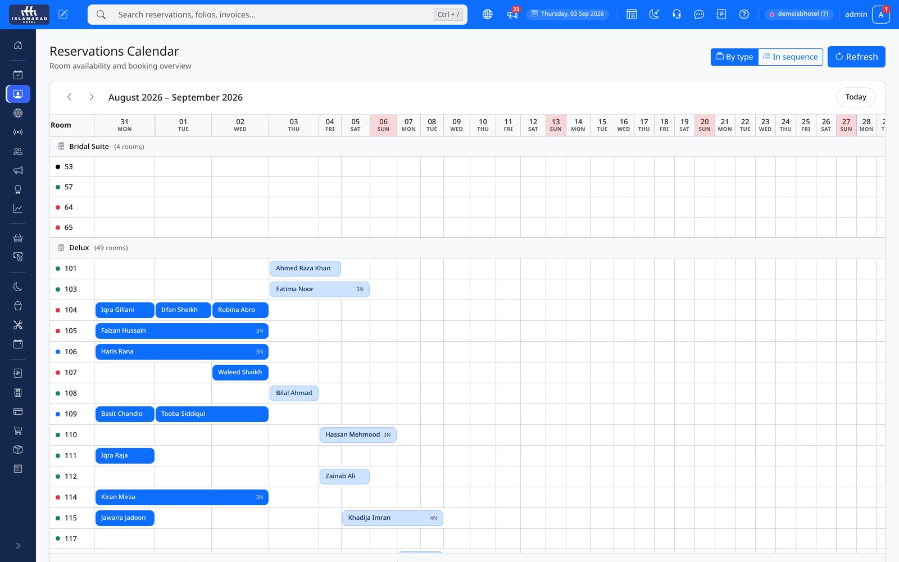The image size is (899, 562).
Task: Open Tooba Siddiqui reservation
Action: coord(212,414)
